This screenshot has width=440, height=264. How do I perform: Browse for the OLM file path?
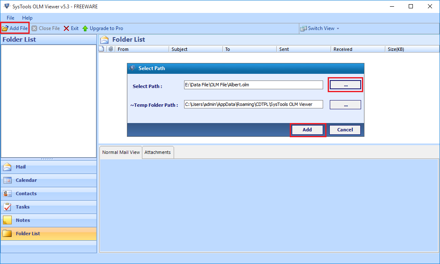click(x=345, y=85)
